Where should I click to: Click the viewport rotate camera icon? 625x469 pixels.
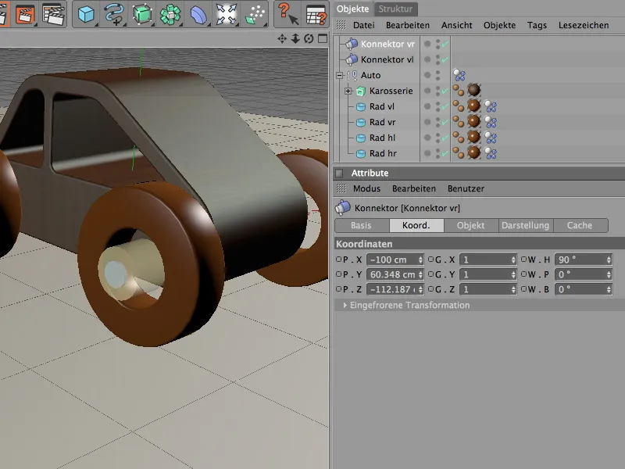309,39
